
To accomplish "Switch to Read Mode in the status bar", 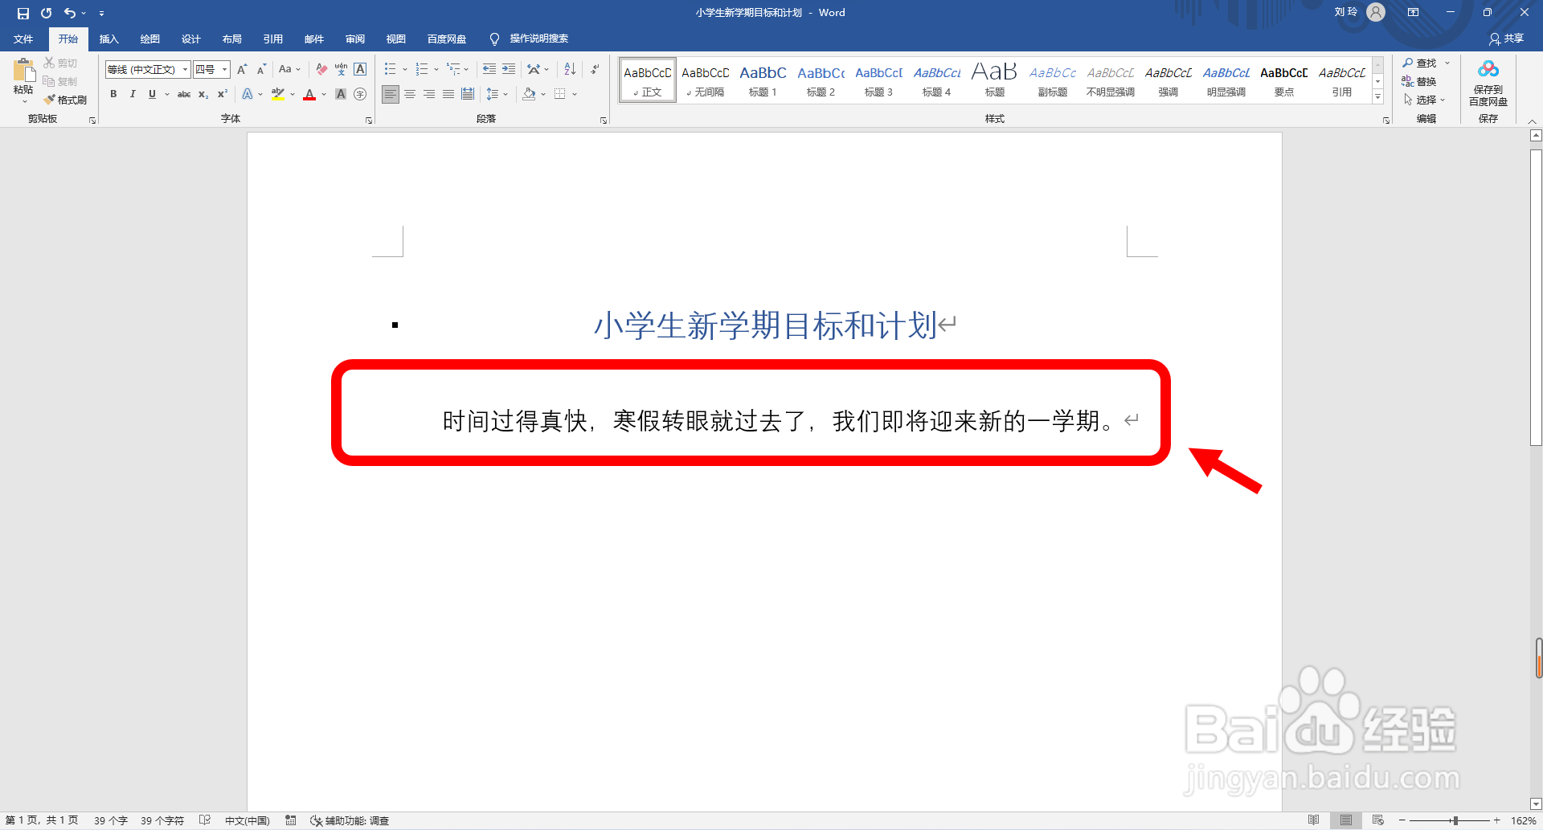I will coord(1314,820).
